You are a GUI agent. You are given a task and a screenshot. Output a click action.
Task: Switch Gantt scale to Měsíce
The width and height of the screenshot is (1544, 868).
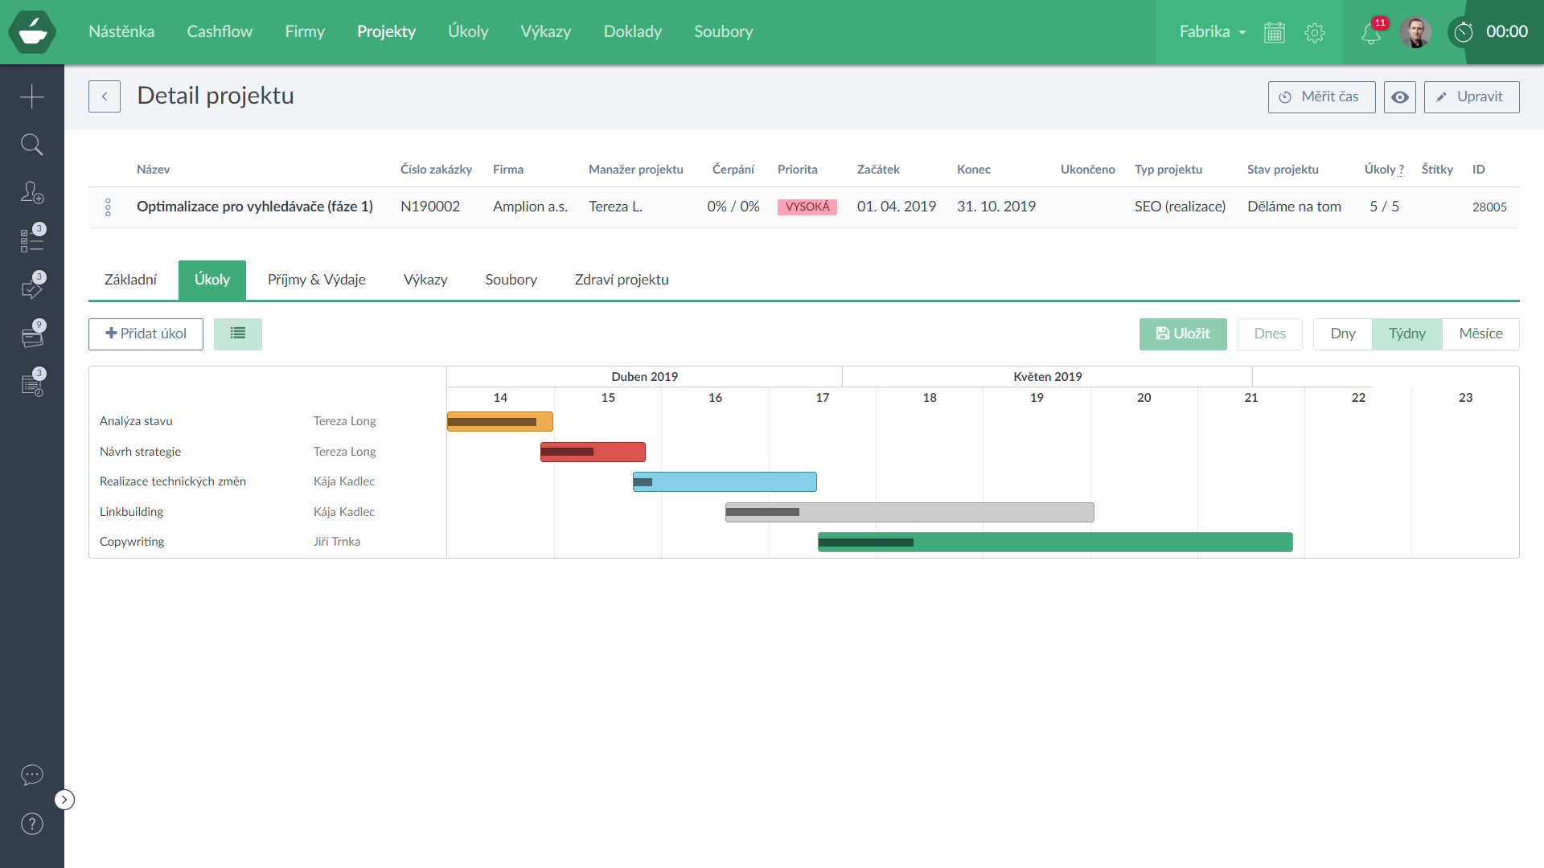(x=1480, y=334)
